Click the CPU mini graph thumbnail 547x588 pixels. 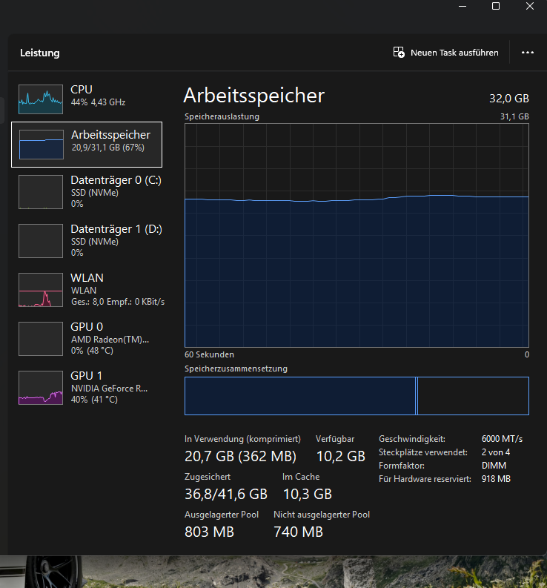41,99
